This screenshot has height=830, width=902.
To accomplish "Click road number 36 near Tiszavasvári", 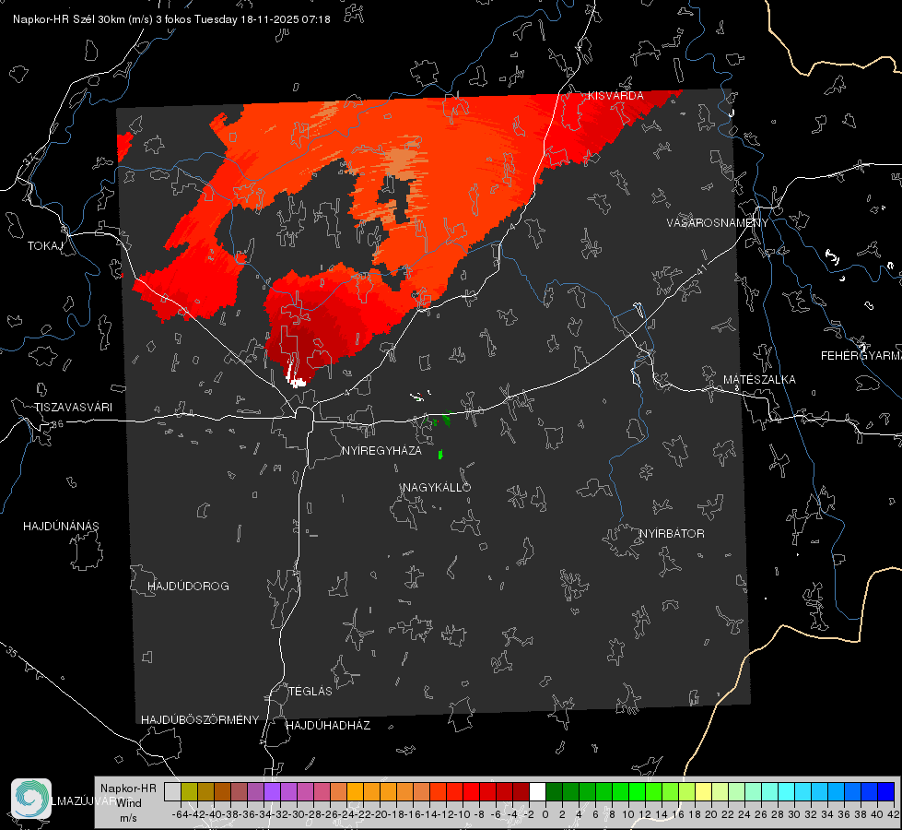I will click(x=57, y=424).
